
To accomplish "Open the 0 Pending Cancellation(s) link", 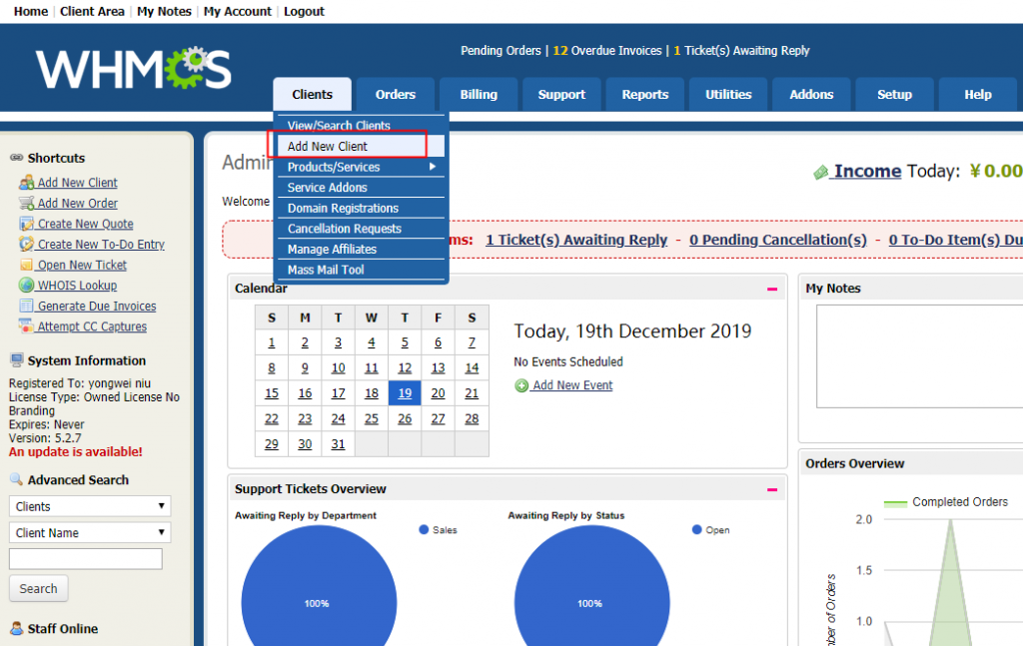I will (x=778, y=240).
